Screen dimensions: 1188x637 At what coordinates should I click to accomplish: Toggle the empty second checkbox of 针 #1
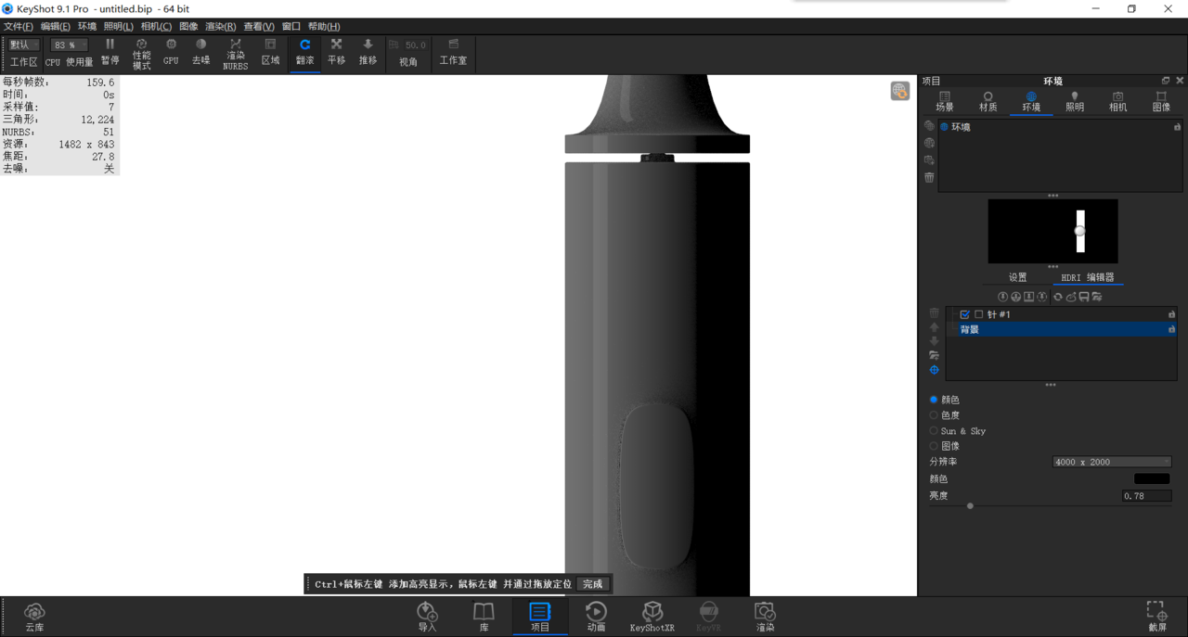(978, 314)
